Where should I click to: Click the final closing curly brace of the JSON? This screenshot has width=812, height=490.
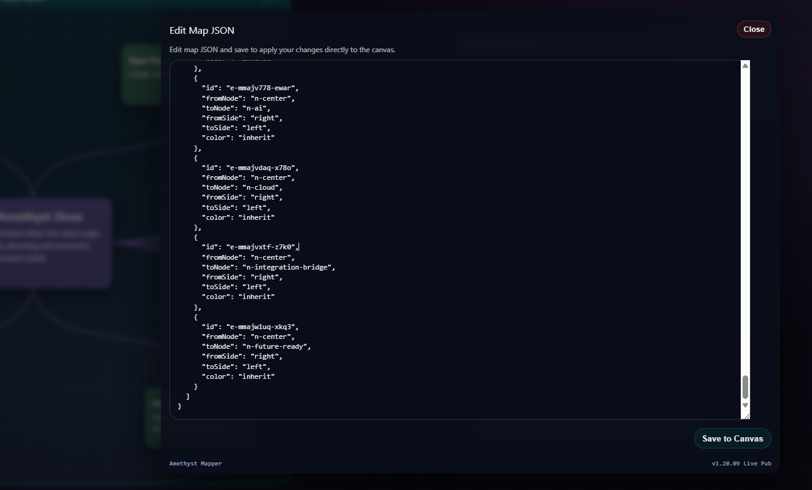179,406
